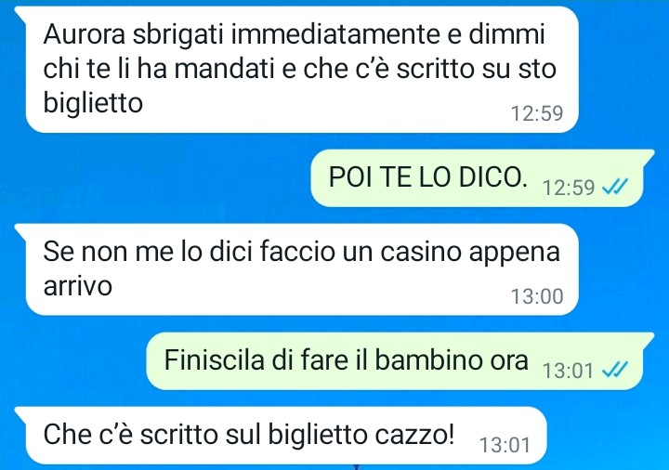Tap the 13:00 timestamp
This screenshot has width=669, height=470.
tap(537, 296)
